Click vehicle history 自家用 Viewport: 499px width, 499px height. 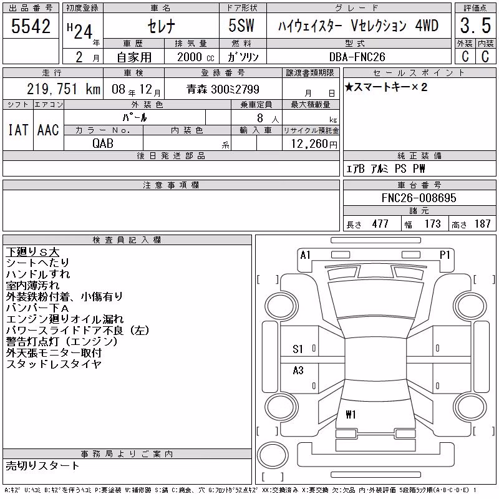pos(134,57)
